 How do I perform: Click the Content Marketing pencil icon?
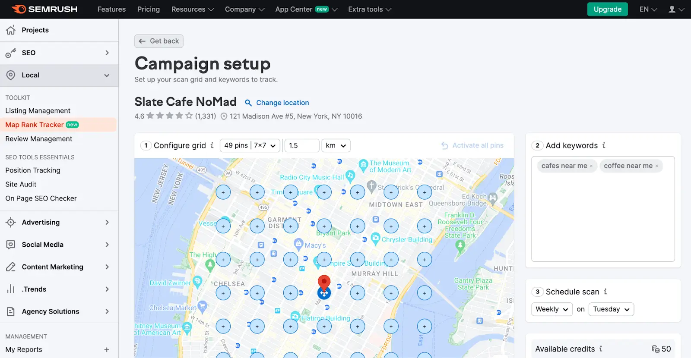click(11, 267)
